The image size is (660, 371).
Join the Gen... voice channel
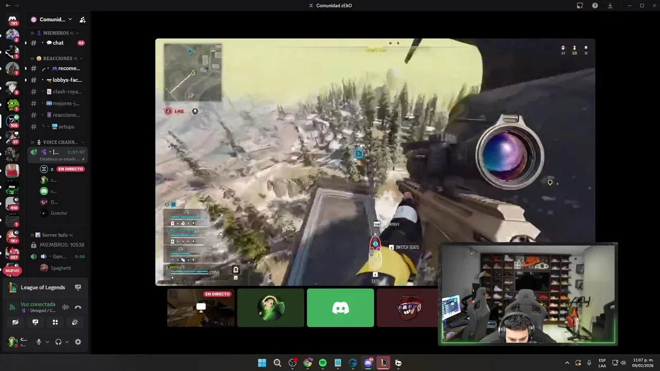57,257
